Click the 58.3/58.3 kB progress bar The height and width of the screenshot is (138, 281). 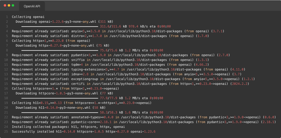(60, 112)
